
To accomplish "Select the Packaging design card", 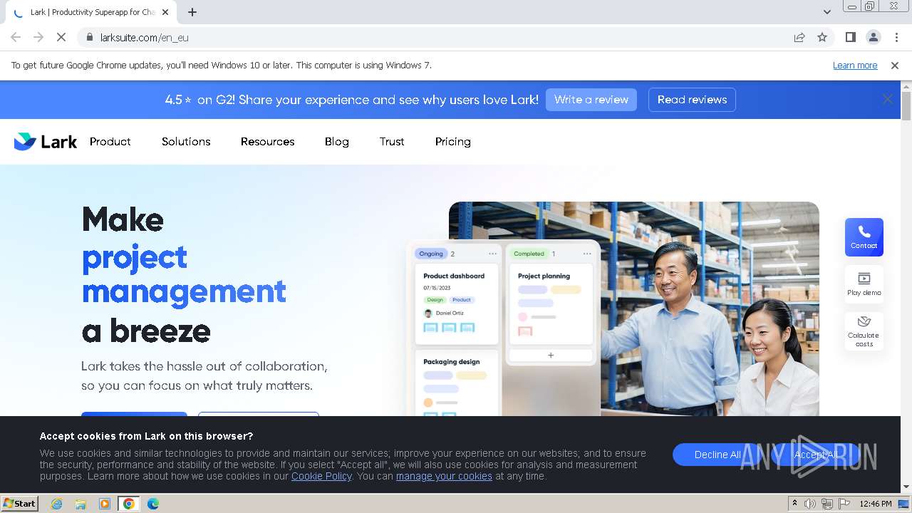I will [x=456, y=383].
